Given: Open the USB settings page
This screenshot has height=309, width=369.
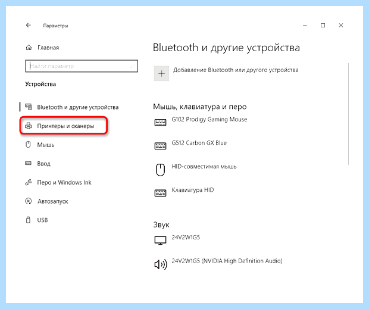Looking at the screenshot, I should (x=42, y=220).
